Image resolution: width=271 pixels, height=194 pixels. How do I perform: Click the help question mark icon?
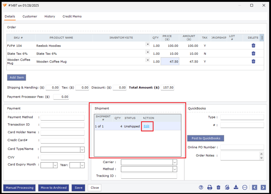click(201, 187)
